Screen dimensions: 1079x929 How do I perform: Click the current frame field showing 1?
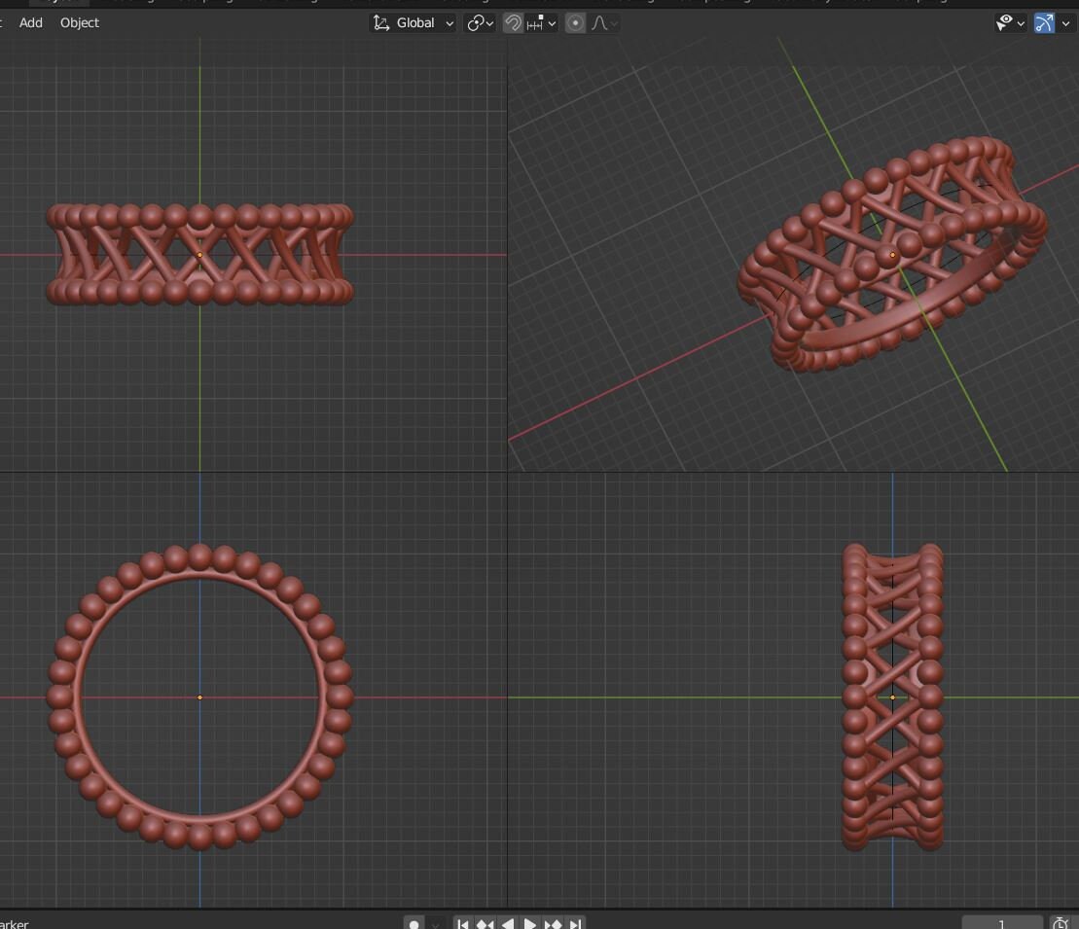point(1002,923)
